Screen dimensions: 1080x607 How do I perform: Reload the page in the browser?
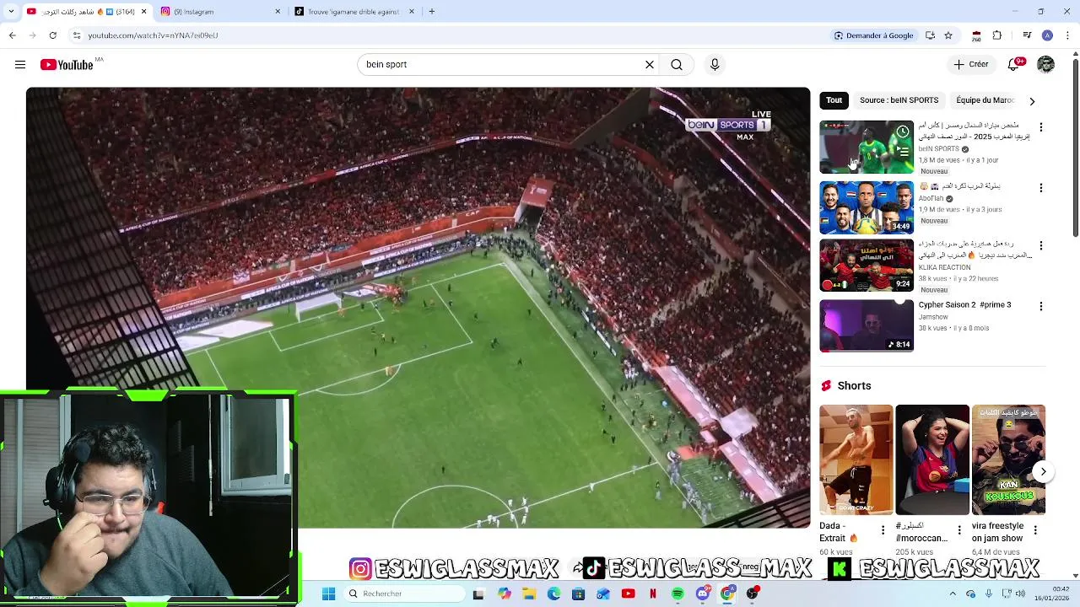52,35
